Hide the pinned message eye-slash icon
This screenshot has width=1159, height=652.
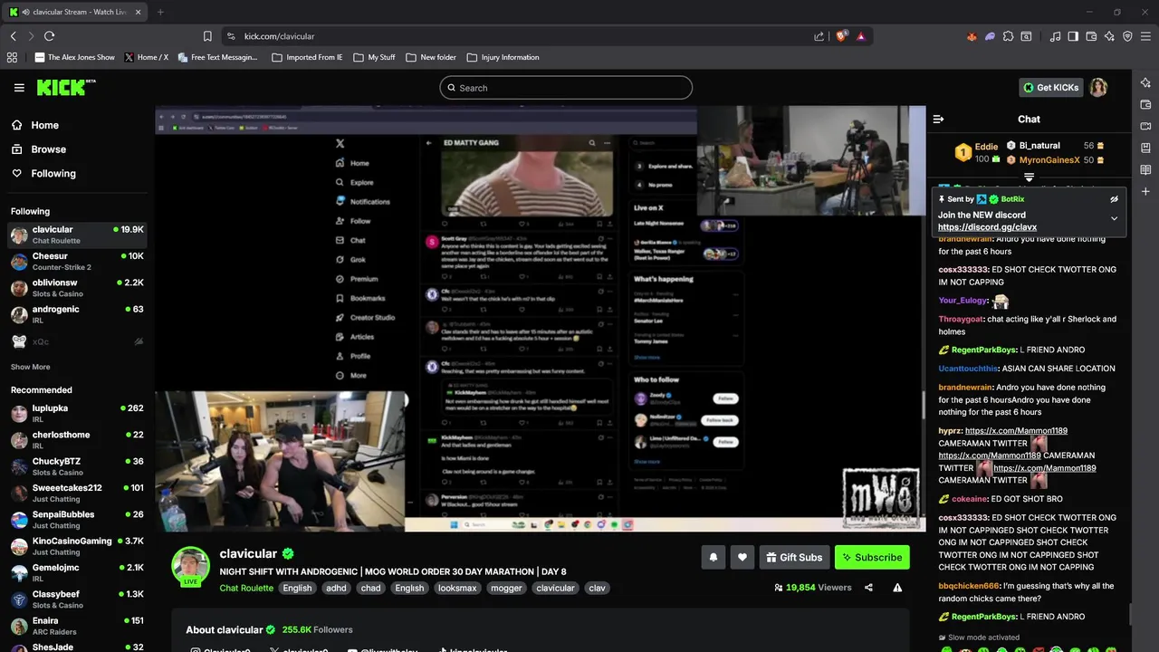[1114, 199]
